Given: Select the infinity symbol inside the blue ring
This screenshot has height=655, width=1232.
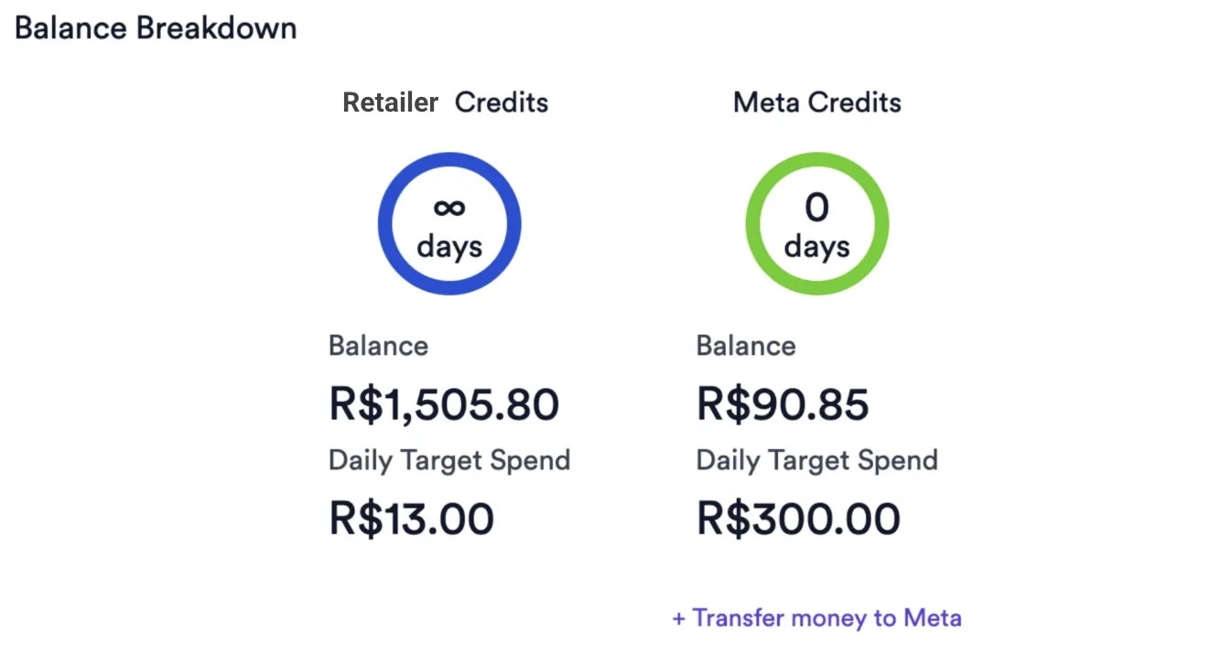Looking at the screenshot, I should pyautogui.click(x=448, y=207).
